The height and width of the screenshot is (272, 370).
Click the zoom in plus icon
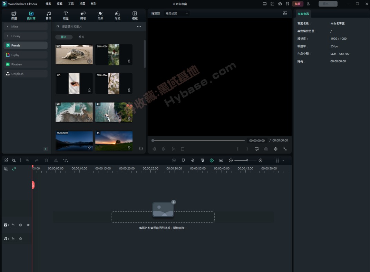261,160
